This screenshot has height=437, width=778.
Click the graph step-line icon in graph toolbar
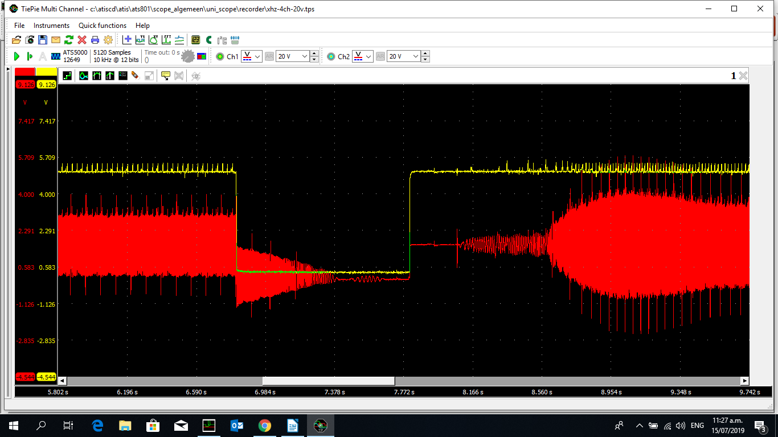tap(67, 76)
